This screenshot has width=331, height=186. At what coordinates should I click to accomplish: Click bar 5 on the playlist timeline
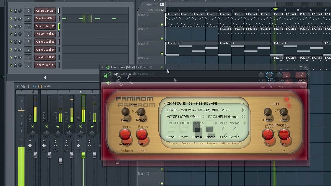click(219, 10)
